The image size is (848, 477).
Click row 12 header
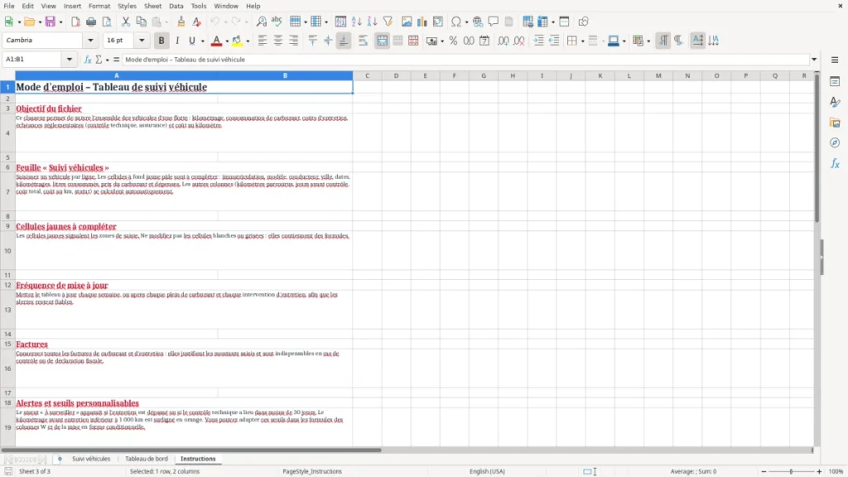point(7,285)
